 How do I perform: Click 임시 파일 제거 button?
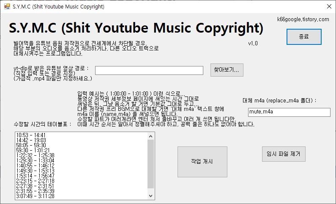click(284, 154)
